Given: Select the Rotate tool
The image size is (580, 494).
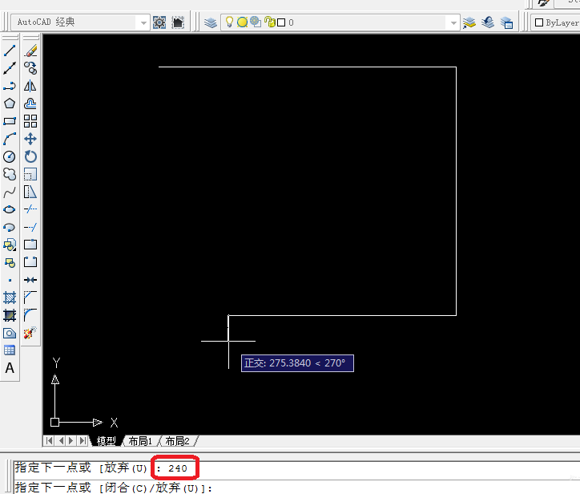Looking at the screenshot, I should click(30, 156).
